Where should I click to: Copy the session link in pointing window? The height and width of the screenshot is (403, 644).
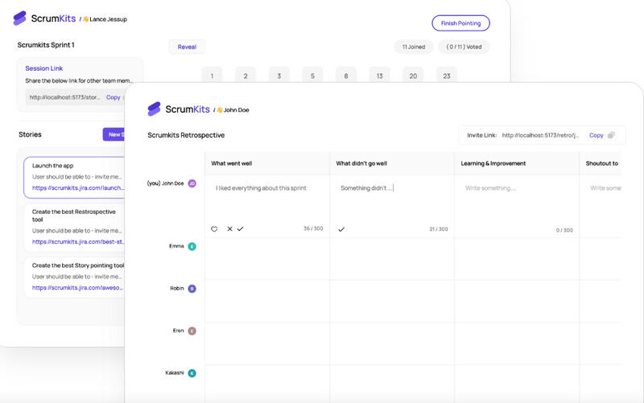pyautogui.click(x=113, y=97)
